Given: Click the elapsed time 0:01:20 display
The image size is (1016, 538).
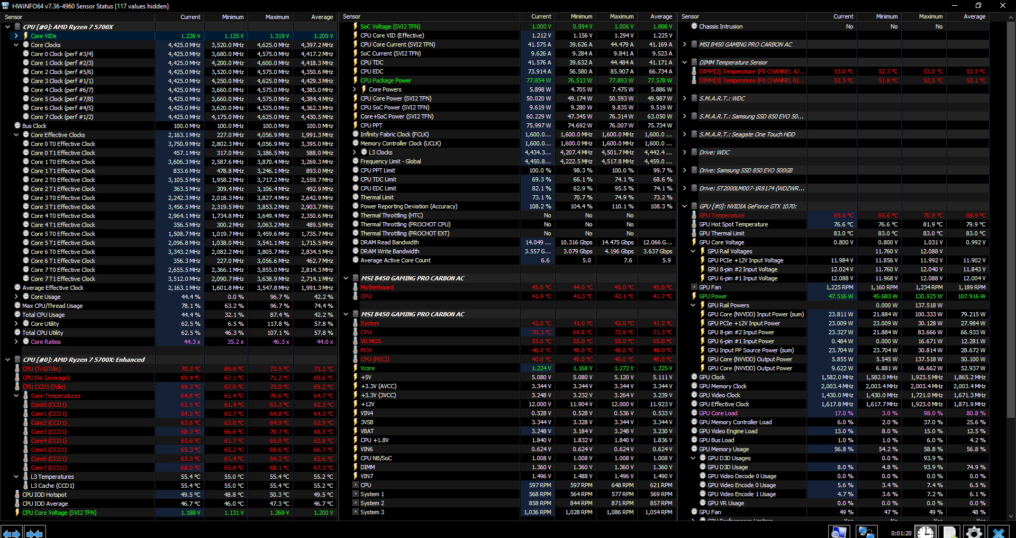Looking at the screenshot, I should (x=901, y=533).
